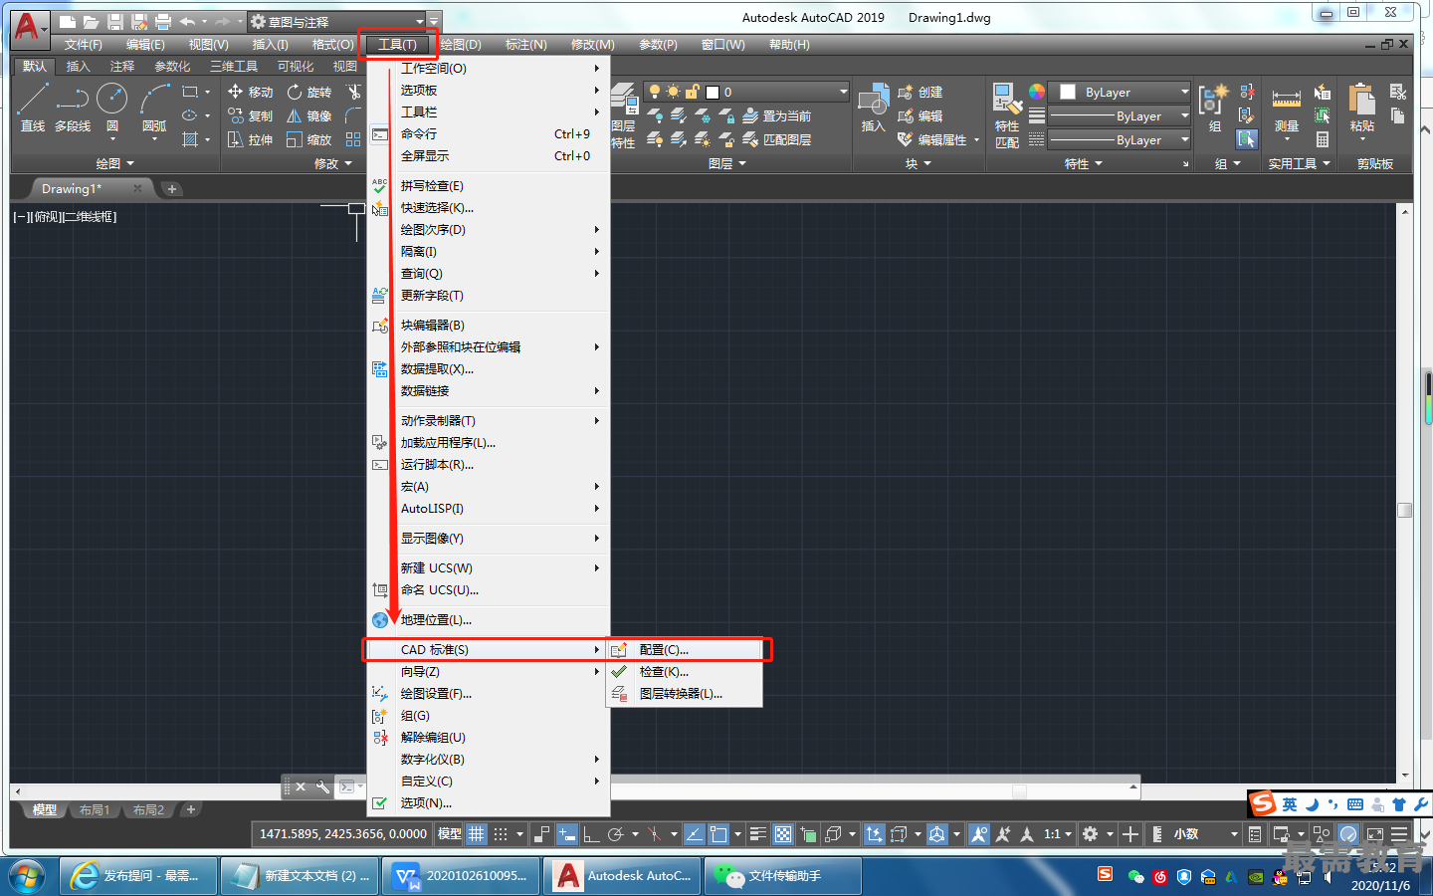This screenshot has height=896, width=1433.
Task: Click the 特性匹配 (Match Properties) icon
Action: [x=1007, y=116]
